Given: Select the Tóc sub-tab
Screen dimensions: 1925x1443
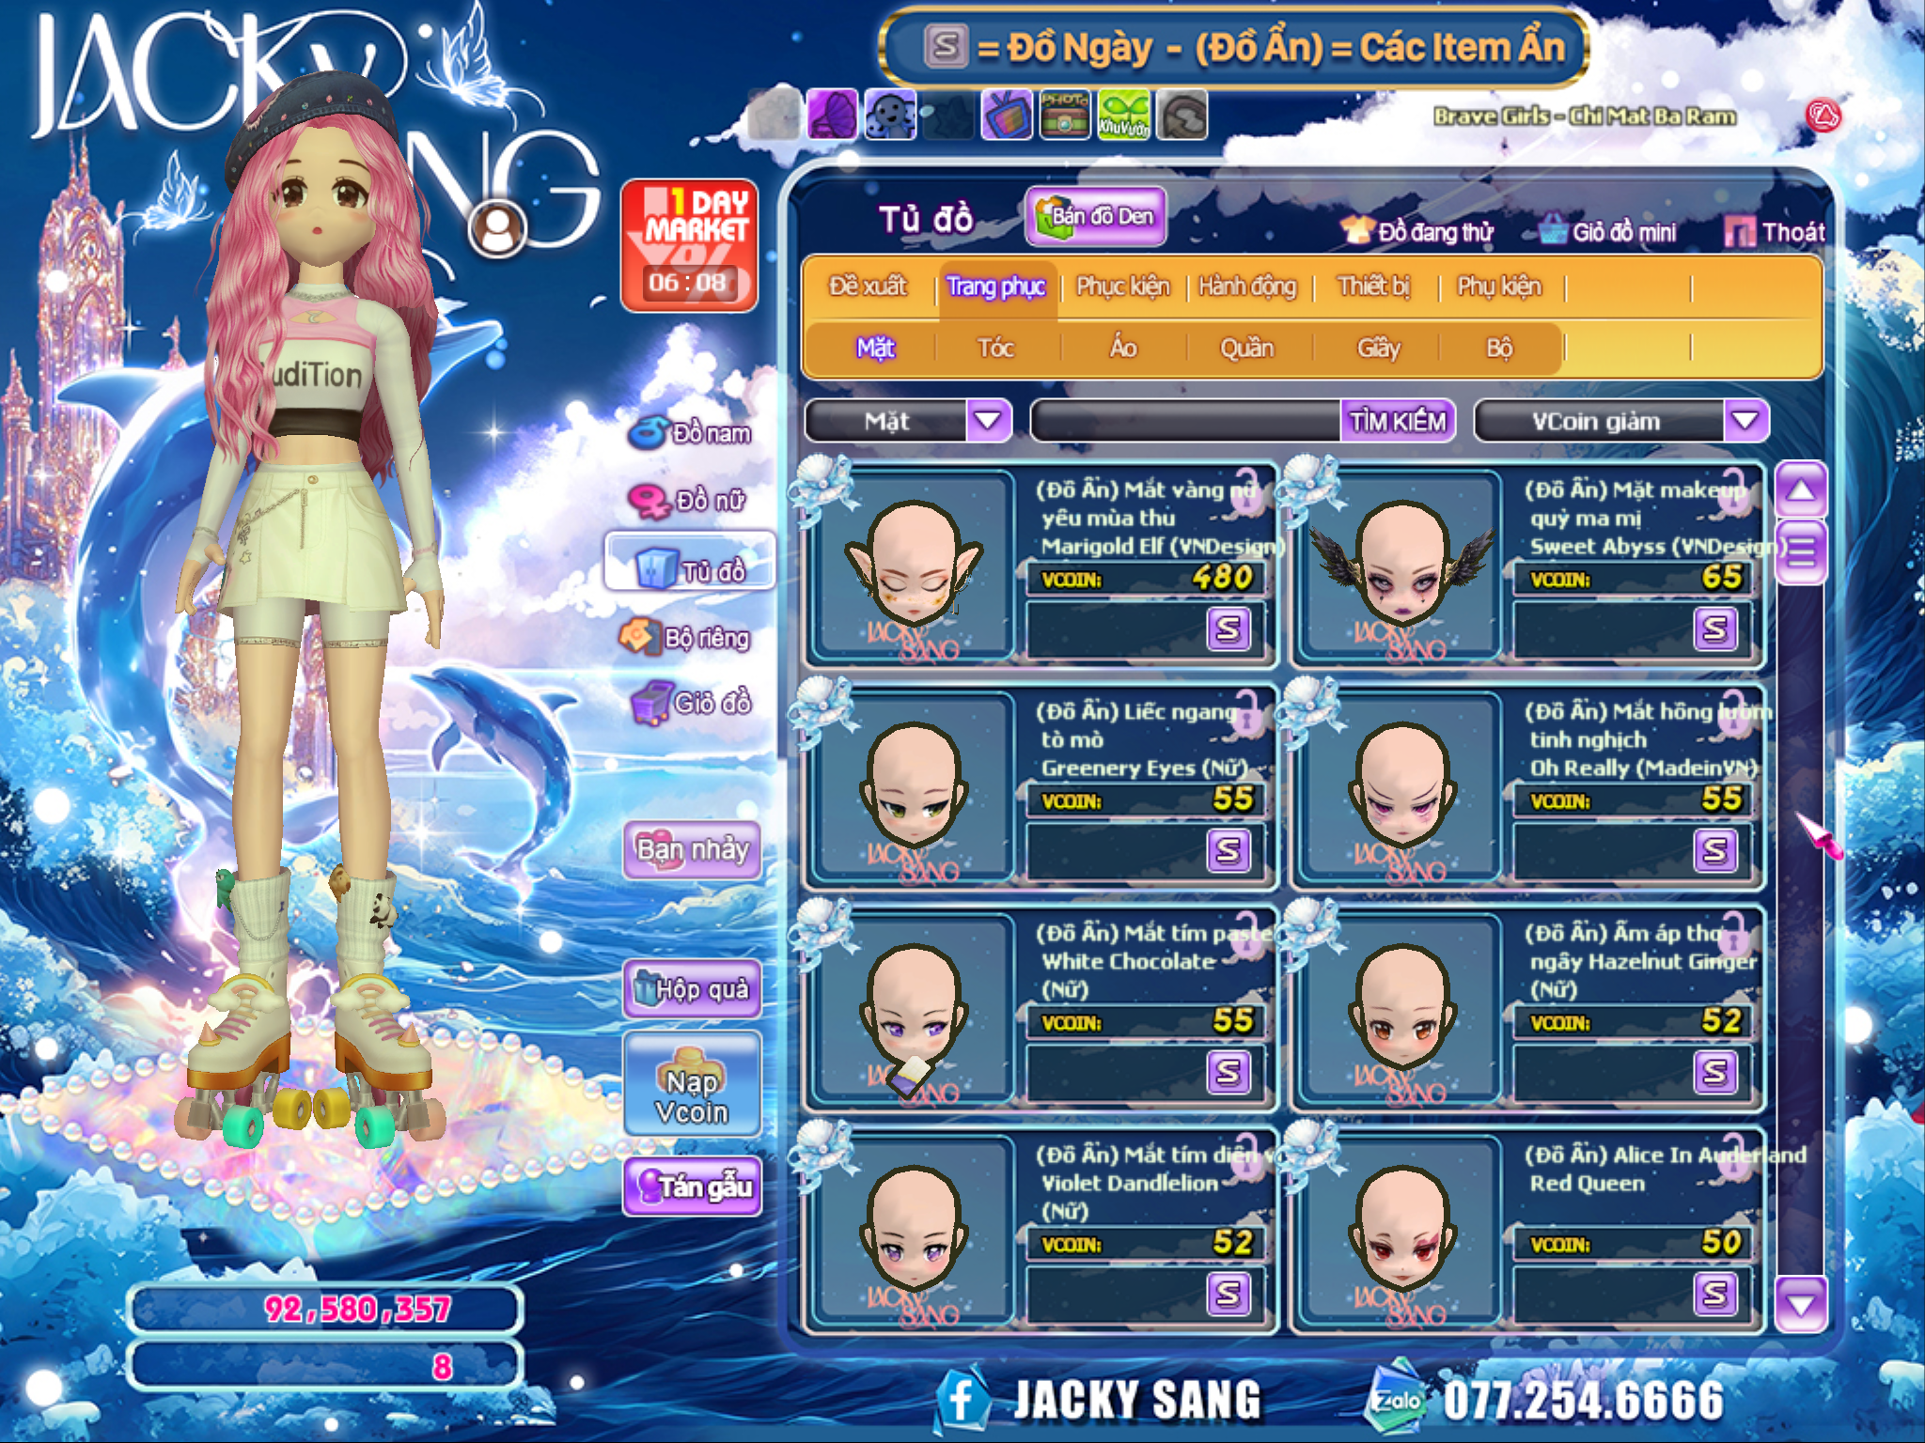Looking at the screenshot, I should pos(995,349).
